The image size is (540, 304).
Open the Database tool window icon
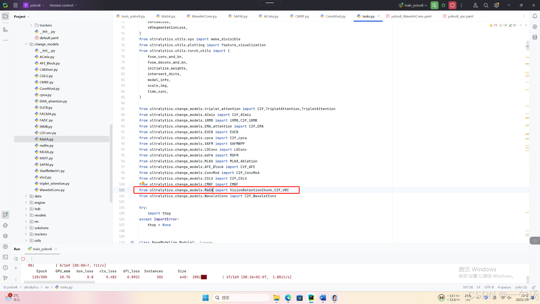tap(535, 37)
